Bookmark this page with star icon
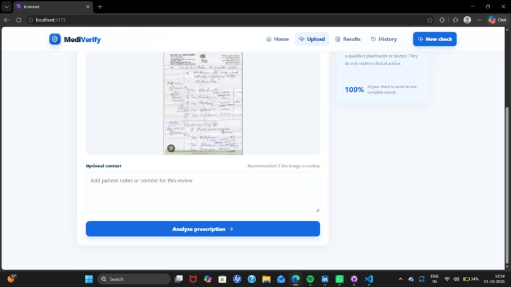 [430, 20]
